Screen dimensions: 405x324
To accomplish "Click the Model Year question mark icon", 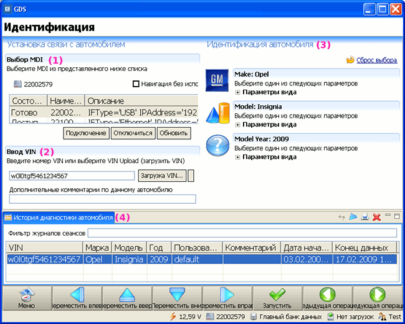I will [x=217, y=145].
